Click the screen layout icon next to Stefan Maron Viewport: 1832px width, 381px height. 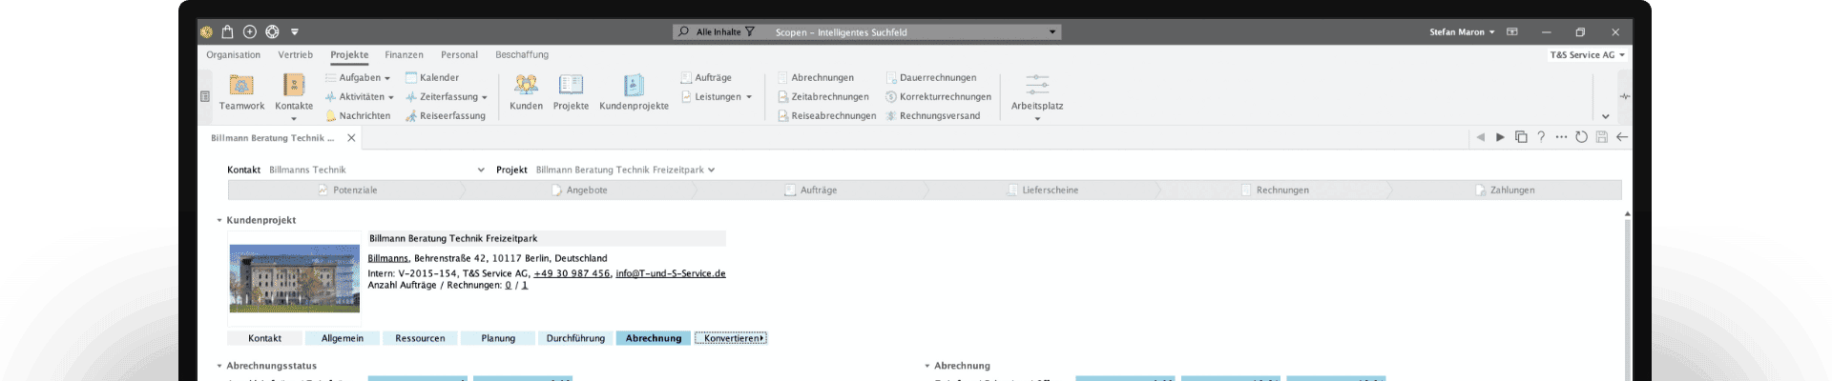coord(1512,31)
